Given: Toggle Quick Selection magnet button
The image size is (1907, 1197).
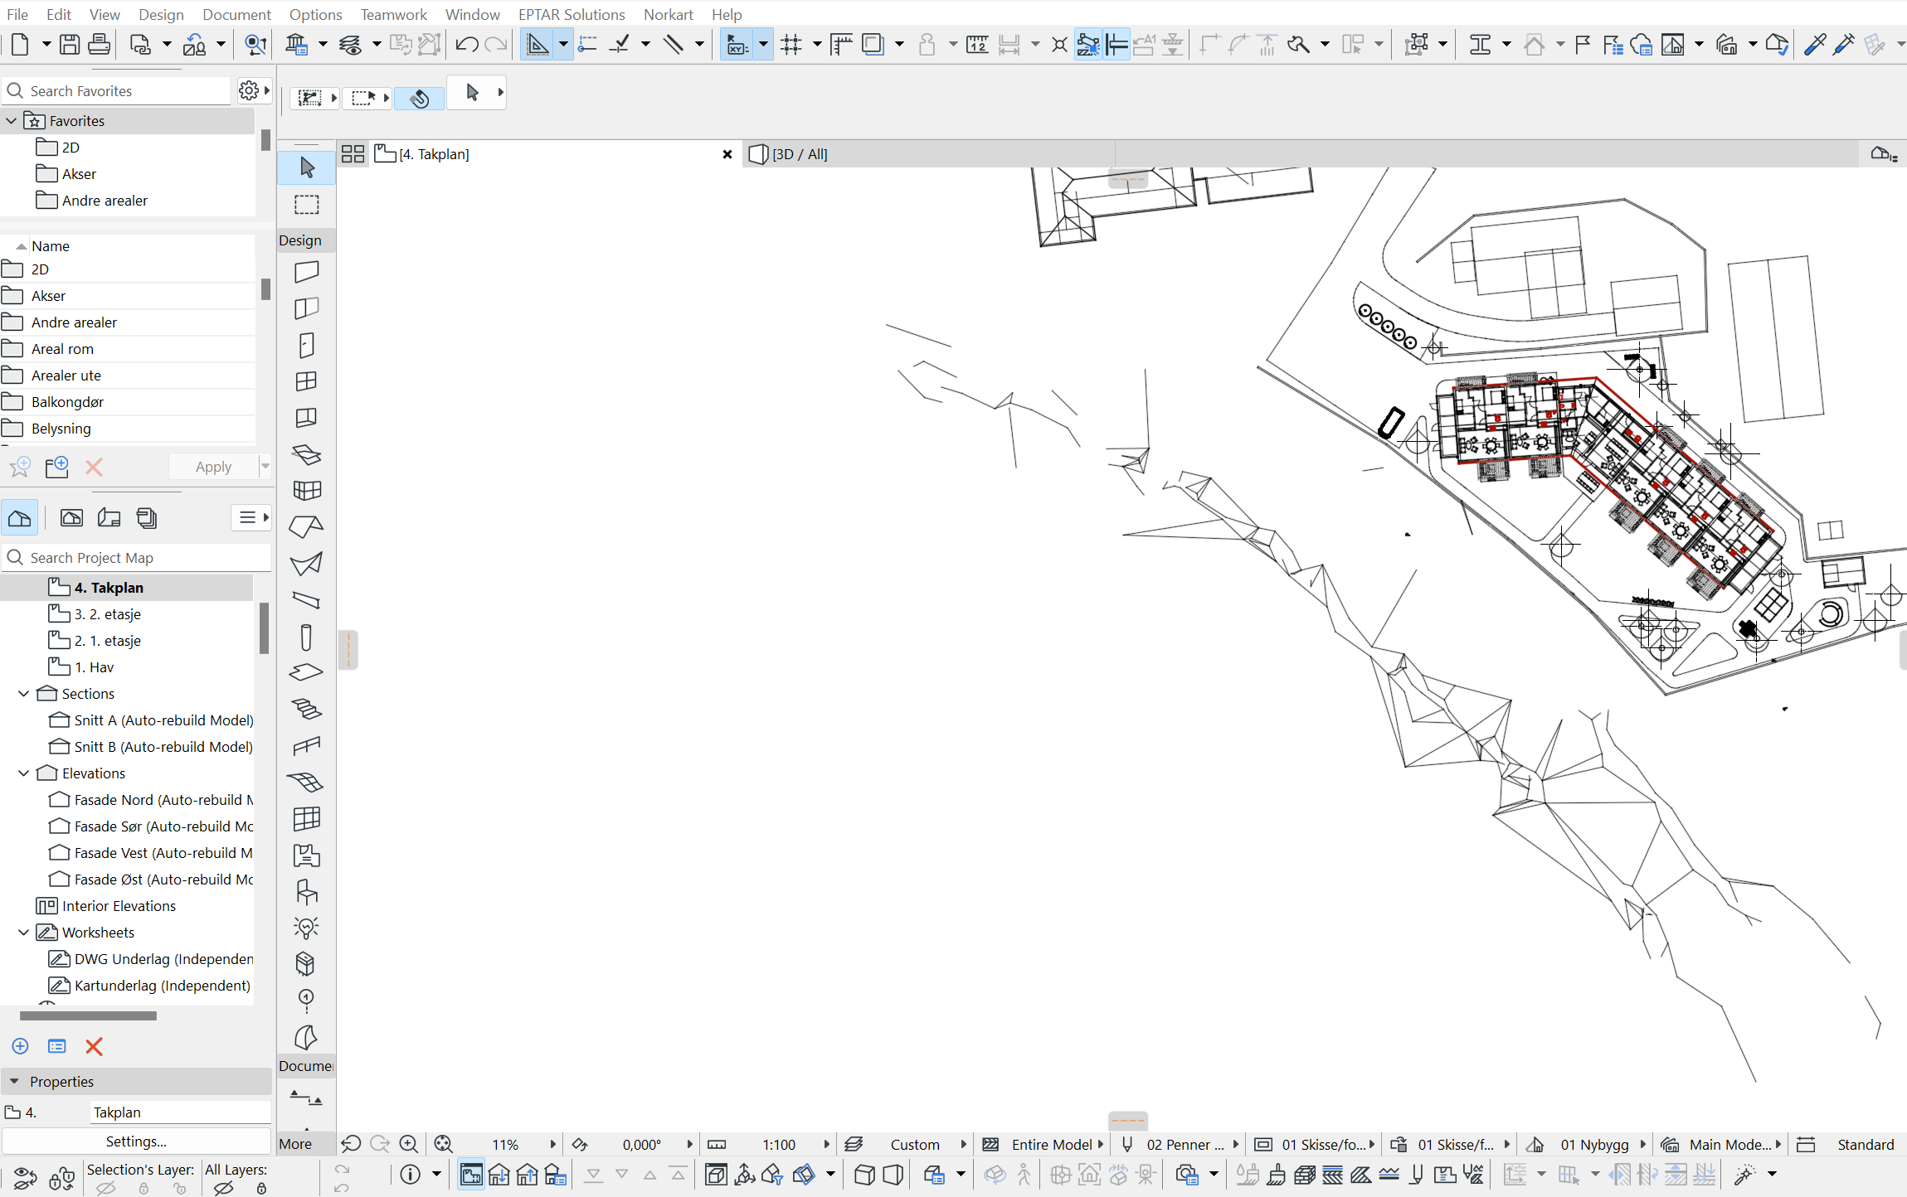Looking at the screenshot, I should (420, 99).
